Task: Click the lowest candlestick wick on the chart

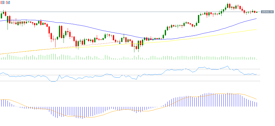Action: (x=134, y=51)
